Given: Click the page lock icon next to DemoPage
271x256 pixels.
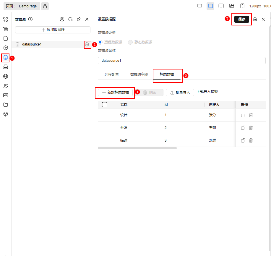Looking at the screenshot, I should (45, 6).
